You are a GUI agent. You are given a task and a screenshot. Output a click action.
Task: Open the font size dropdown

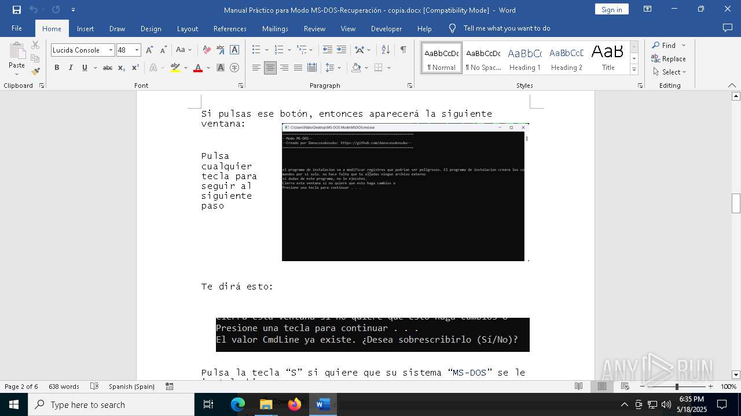137,50
